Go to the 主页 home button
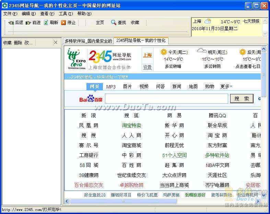270x214 pixels. coord(100,23)
